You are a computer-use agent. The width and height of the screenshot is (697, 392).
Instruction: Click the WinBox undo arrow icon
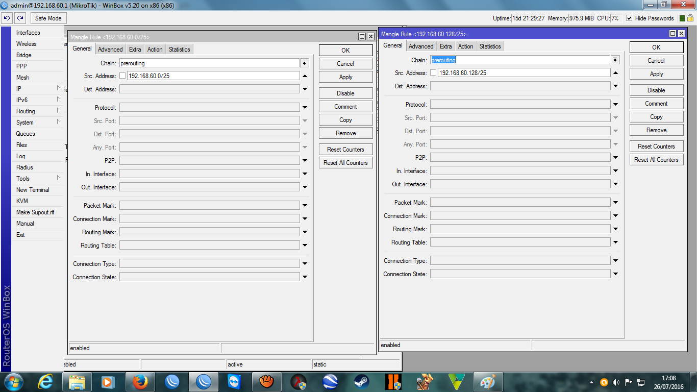click(x=7, y=18)
